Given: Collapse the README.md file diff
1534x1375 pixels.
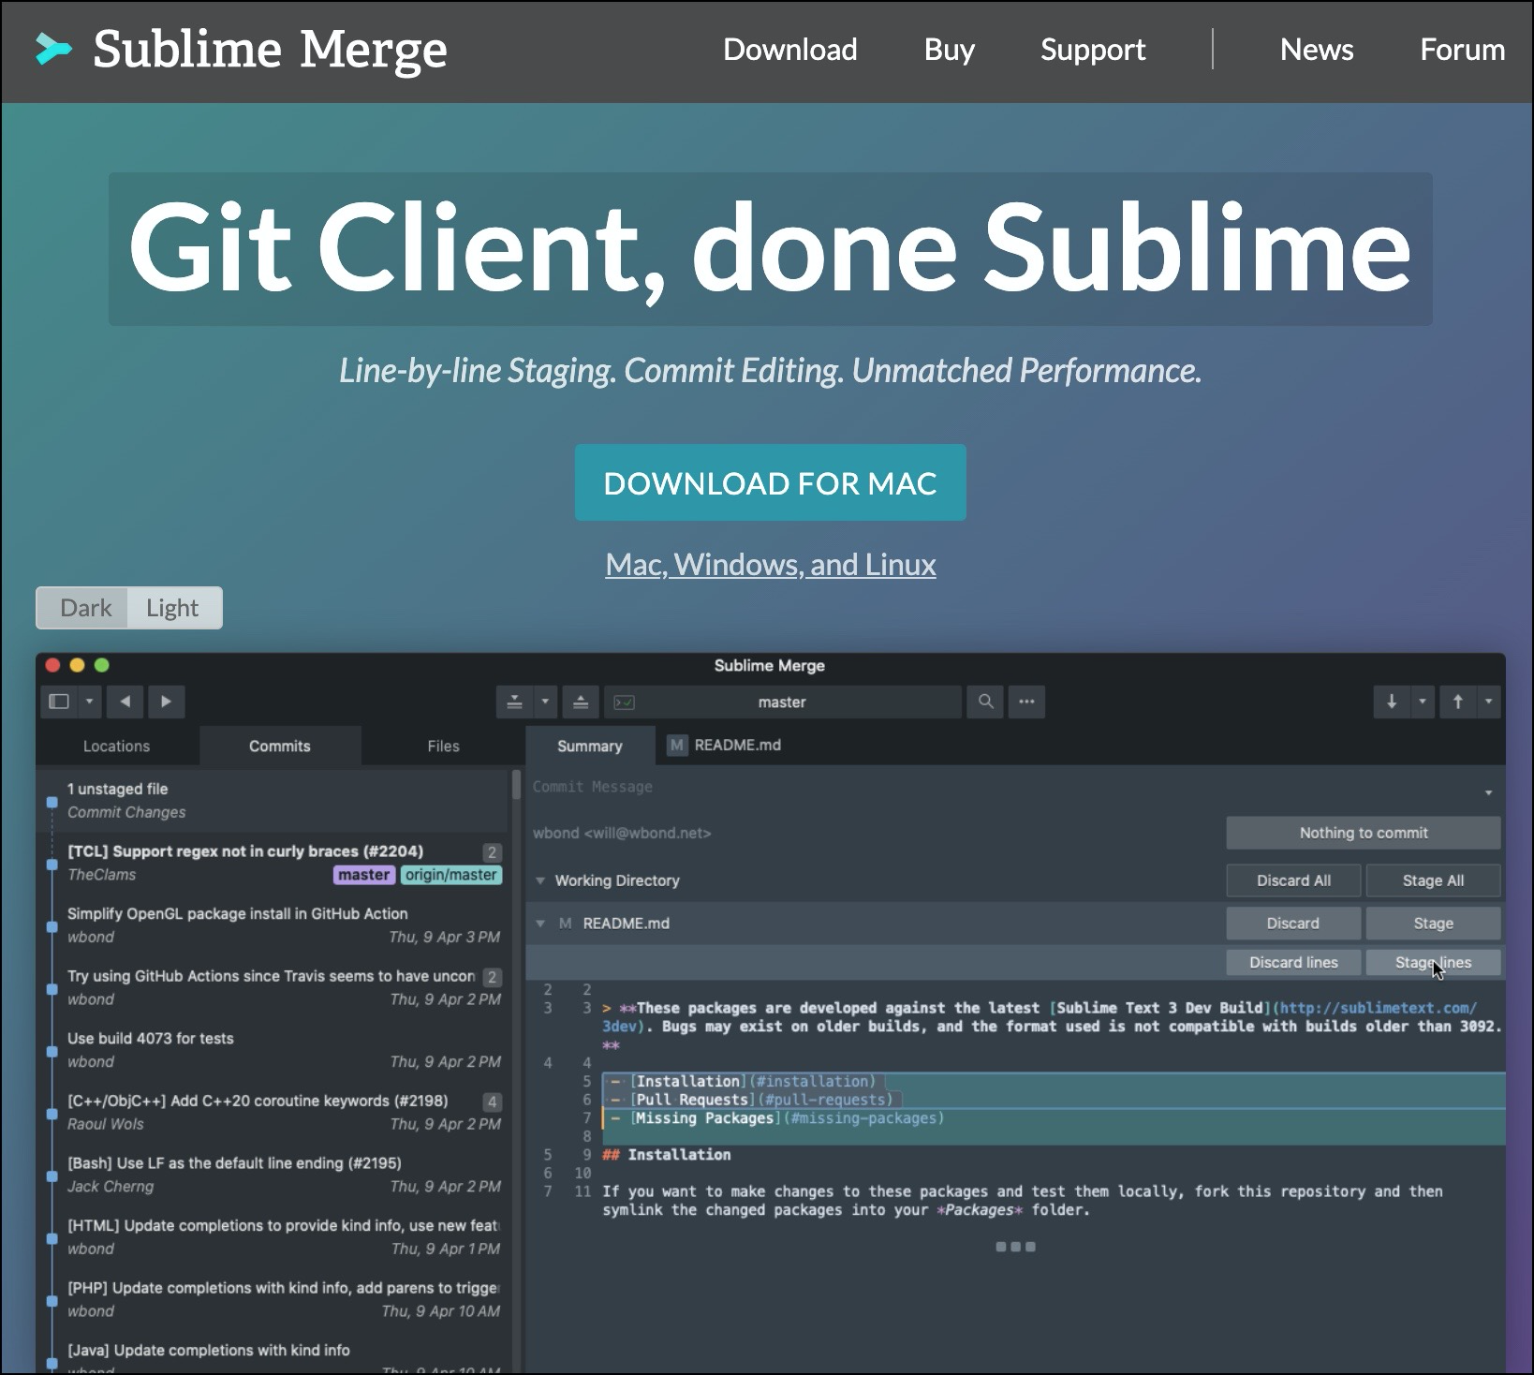Looking at the screenshot, I should [x=540, y=924].
